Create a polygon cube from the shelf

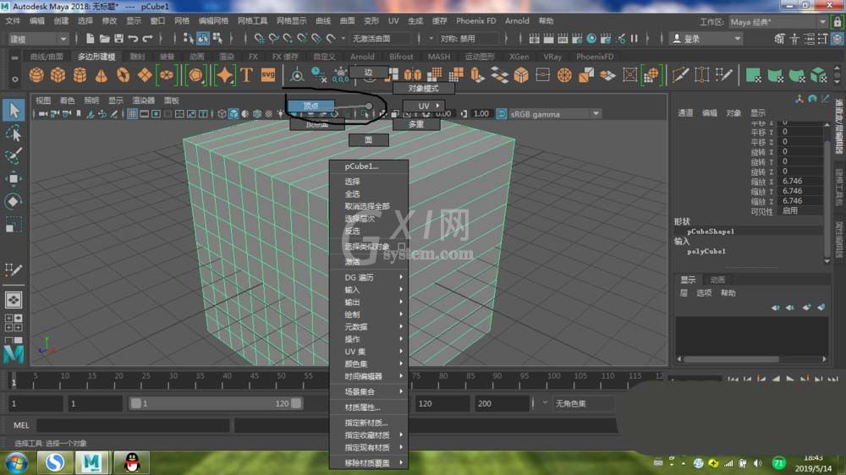[x=58, y=75]
